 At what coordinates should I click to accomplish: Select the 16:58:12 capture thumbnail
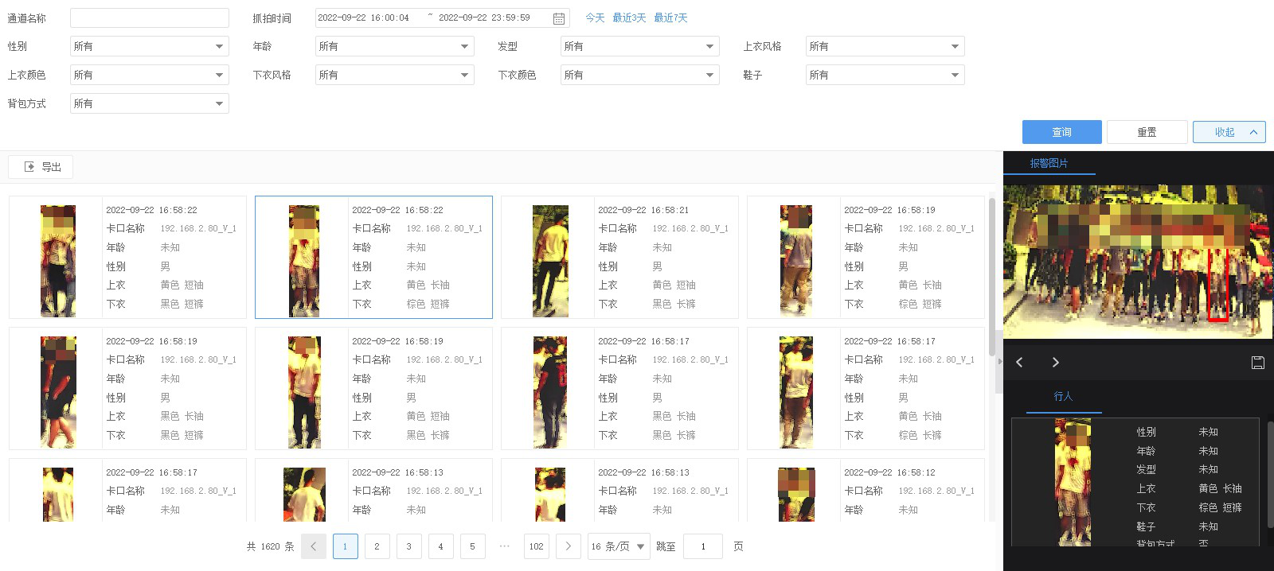[796, 494]
